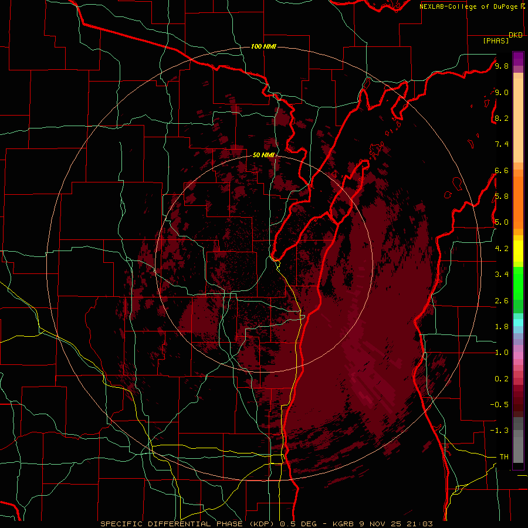This screenshot has height=528, width=528.
Task: Click the -0.5 value on the color scale
Action: (499, 405)
